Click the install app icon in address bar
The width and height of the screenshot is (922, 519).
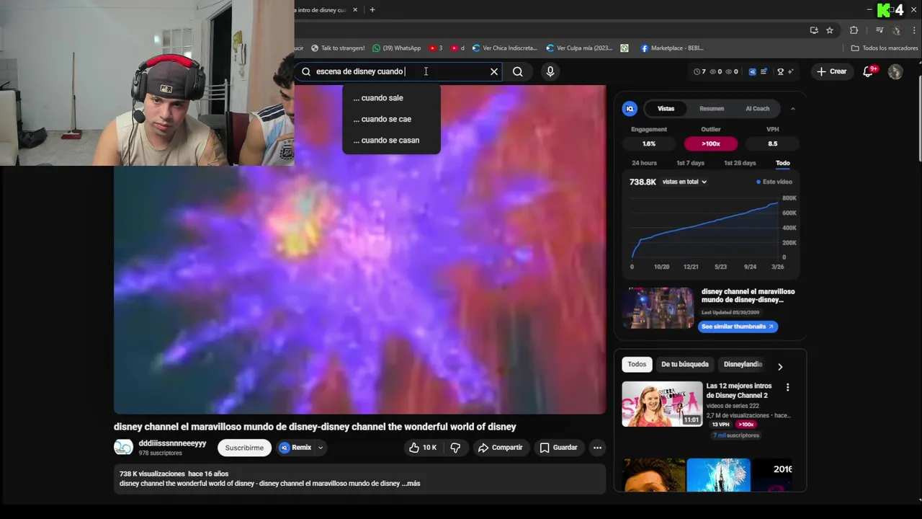[x=814, y=30]
